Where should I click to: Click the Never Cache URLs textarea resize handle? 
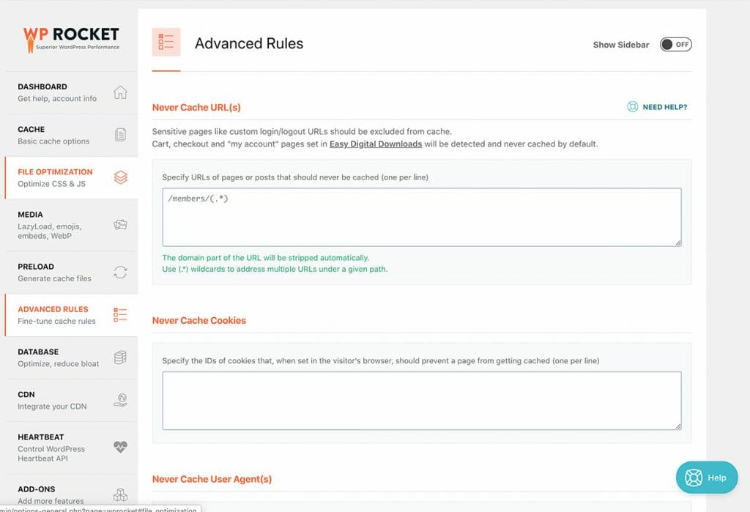click(678, 243)
